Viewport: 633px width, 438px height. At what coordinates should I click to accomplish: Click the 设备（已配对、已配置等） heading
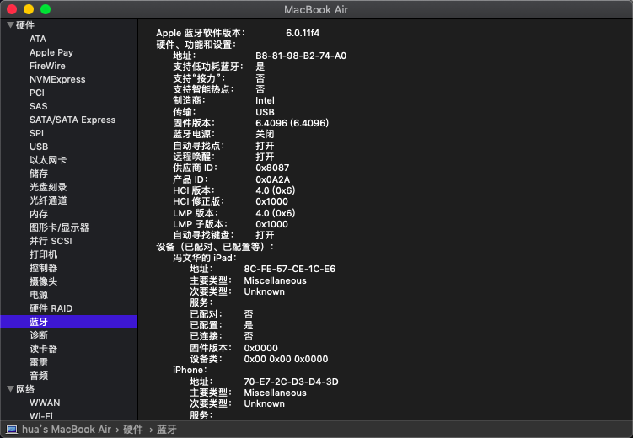pos(215,247)
